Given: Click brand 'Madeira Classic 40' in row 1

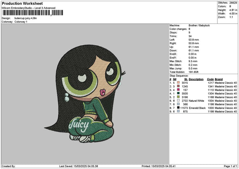Looking at the screenshot, I should pos(226,83).
